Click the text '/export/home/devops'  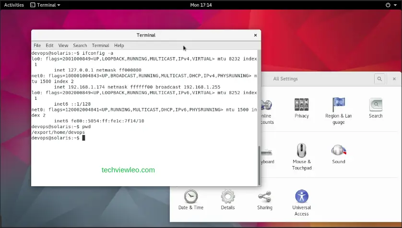pyautogui.click(x=58, y=132)
